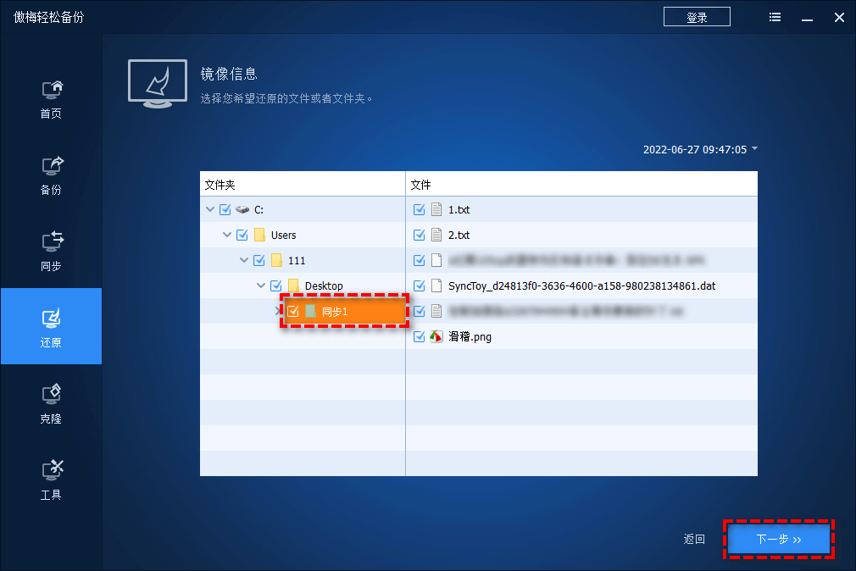Click the 返回 back link
The width and height of the screenshot is (856, 571).
tap(693, 539)
